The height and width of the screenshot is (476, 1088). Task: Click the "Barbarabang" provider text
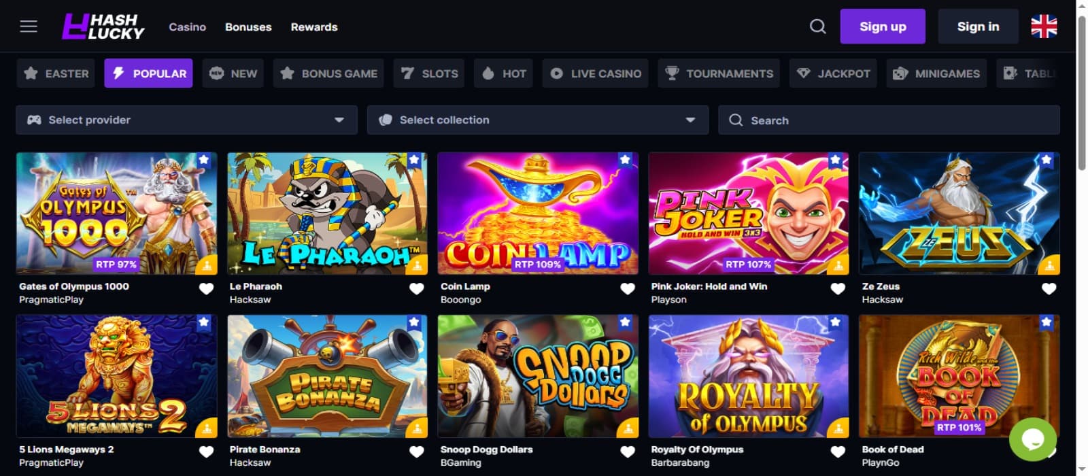point(680,462)
